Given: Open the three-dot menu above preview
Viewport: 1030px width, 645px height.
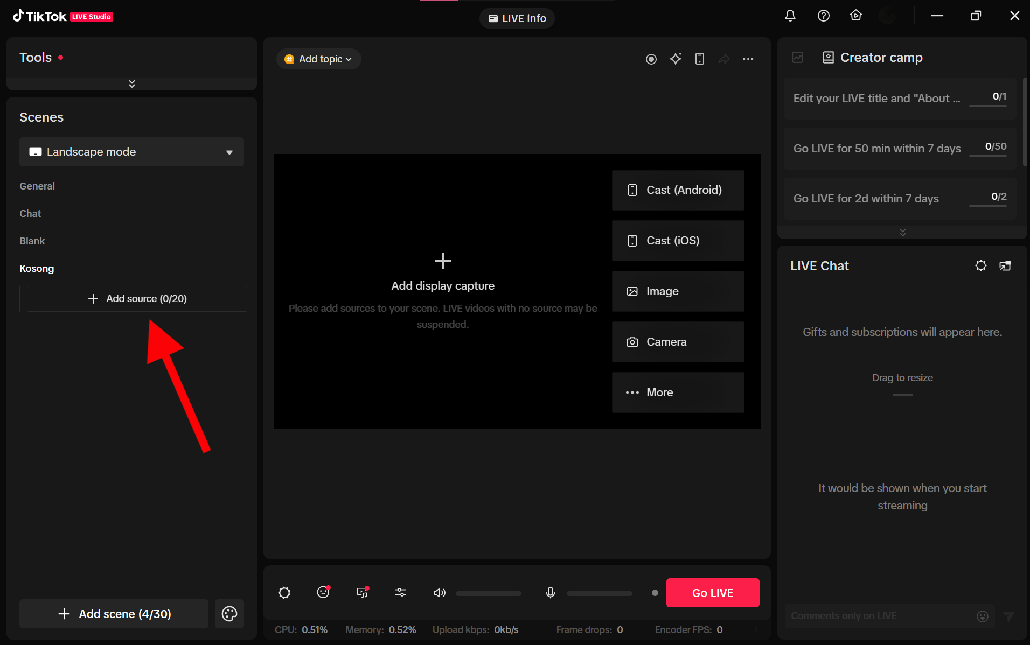Looking at the screenshot, I should click(748, 59).
